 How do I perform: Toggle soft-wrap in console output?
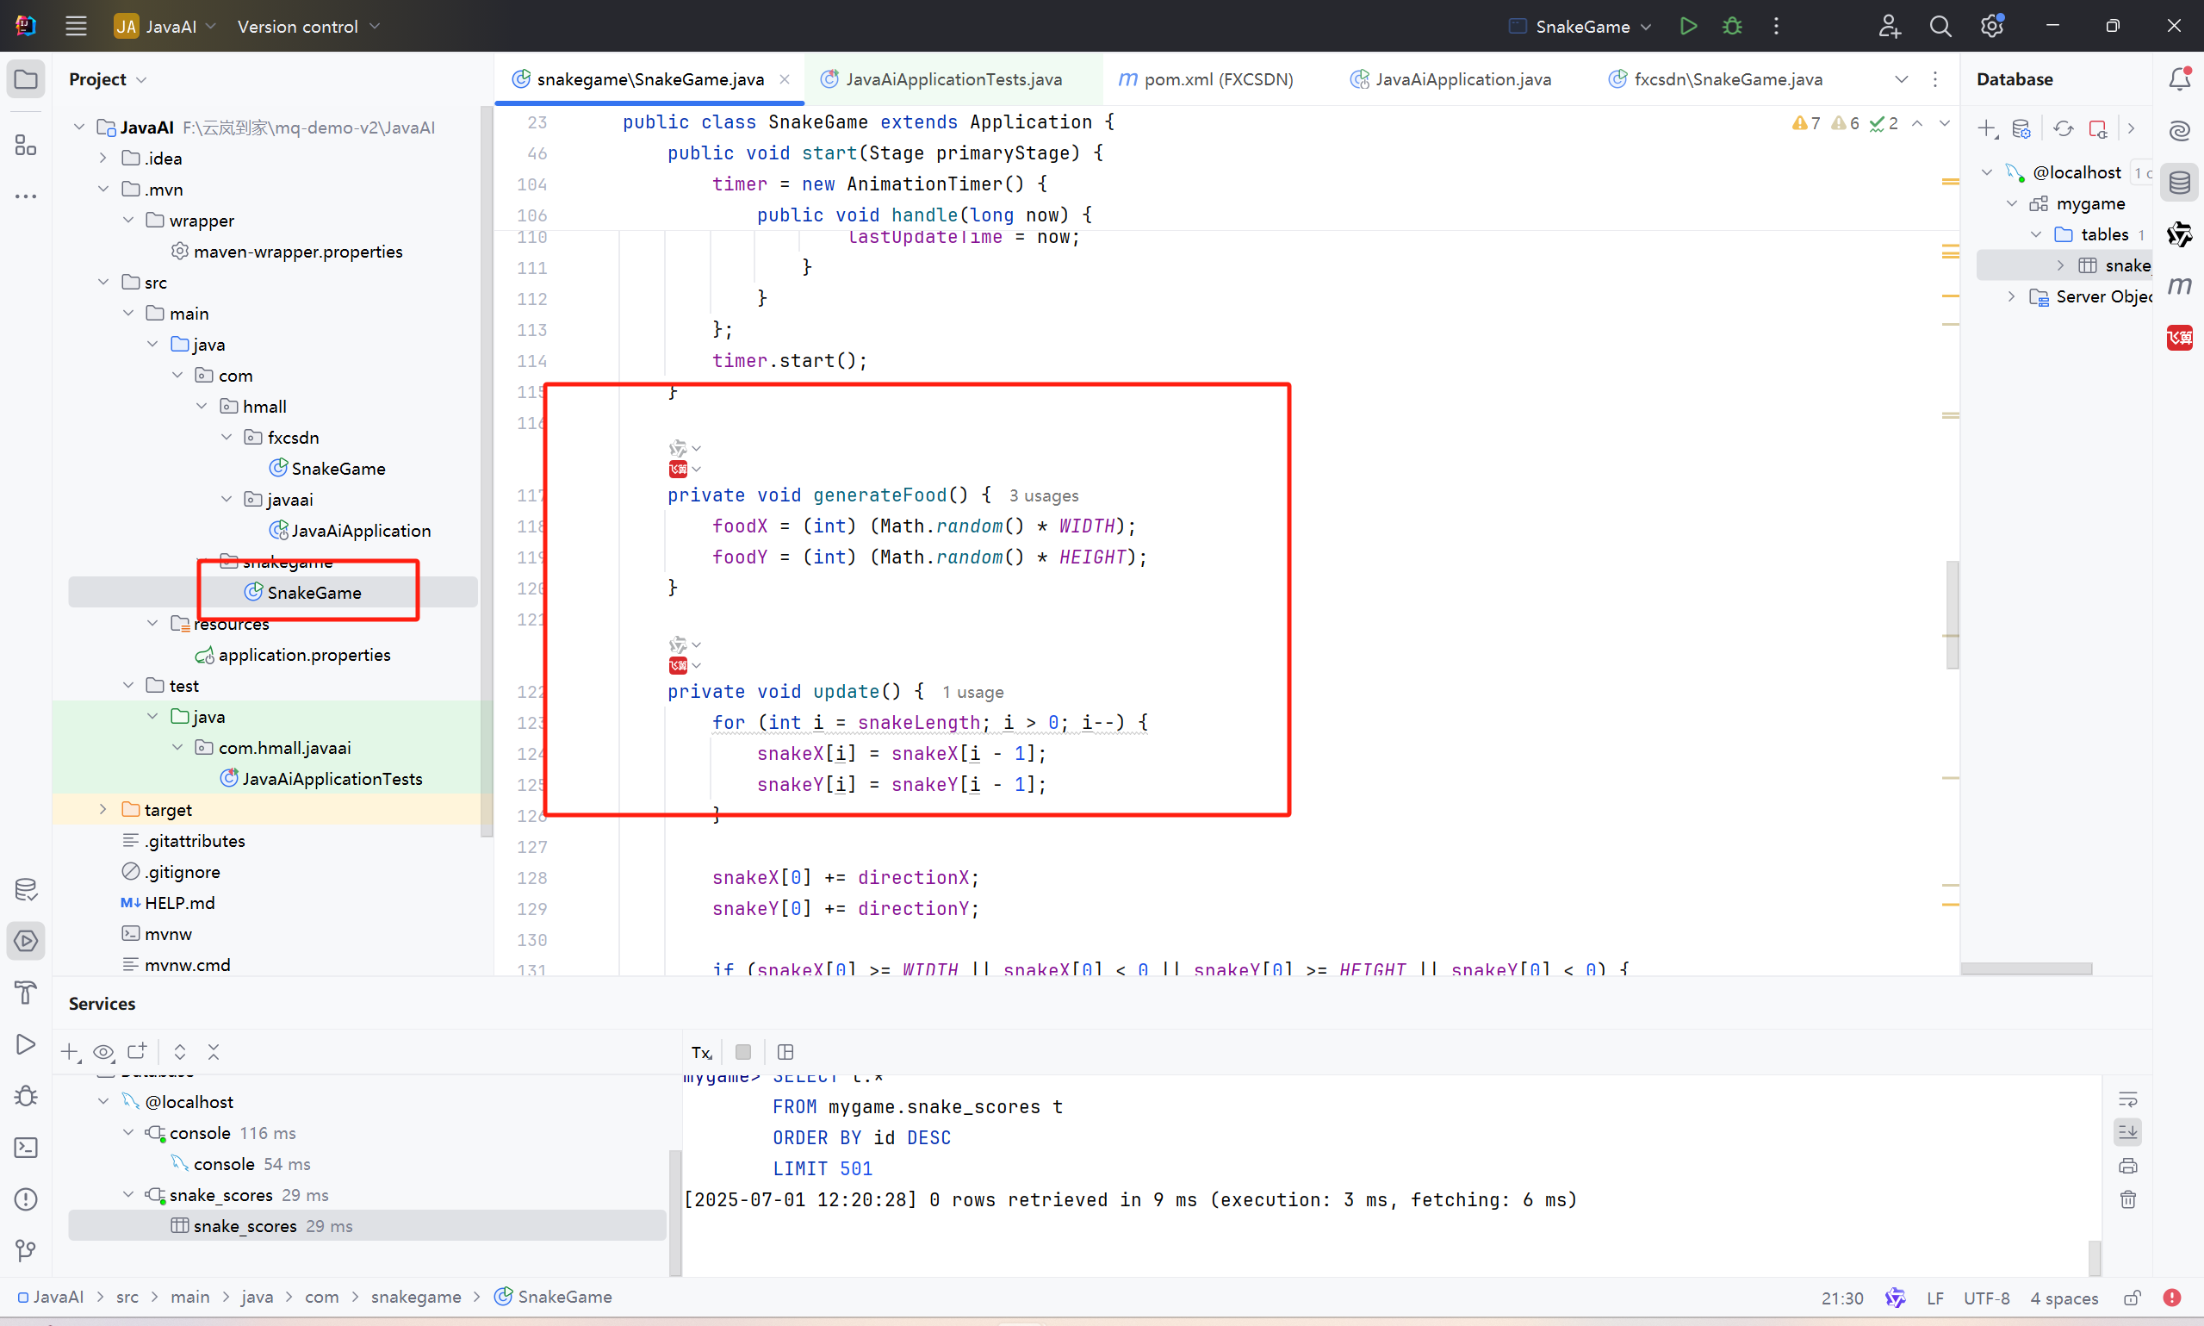(x=2127, y=1099)
